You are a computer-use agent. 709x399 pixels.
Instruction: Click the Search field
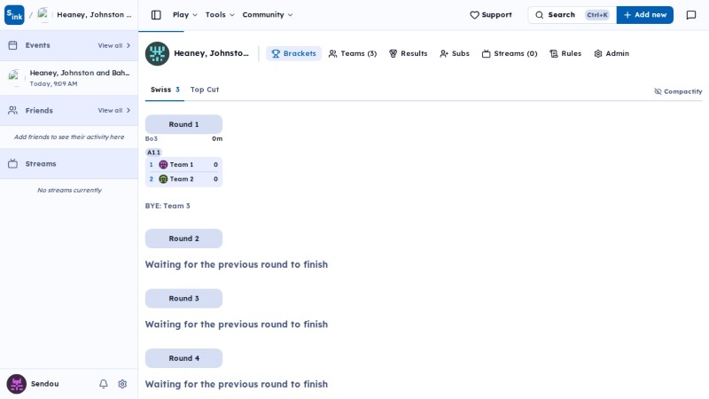(572, 15)
